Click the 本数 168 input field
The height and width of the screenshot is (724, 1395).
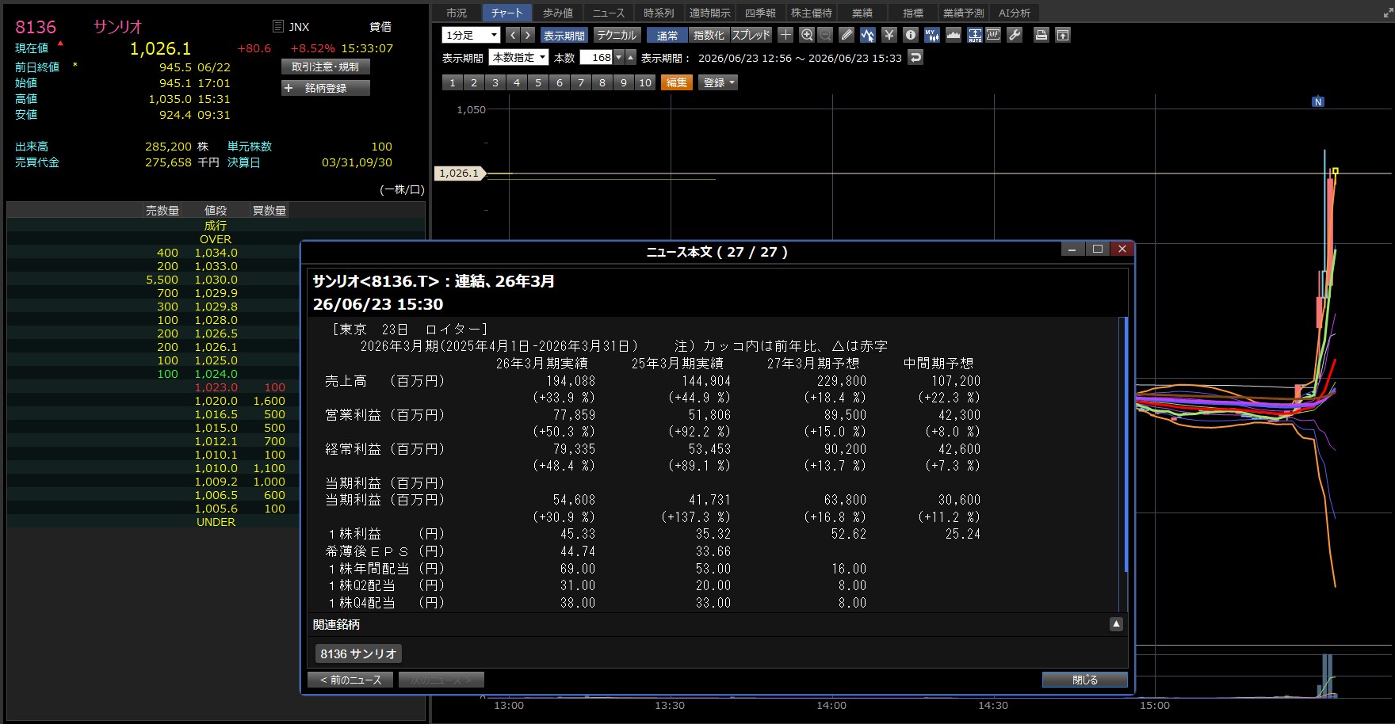(597, 57)
